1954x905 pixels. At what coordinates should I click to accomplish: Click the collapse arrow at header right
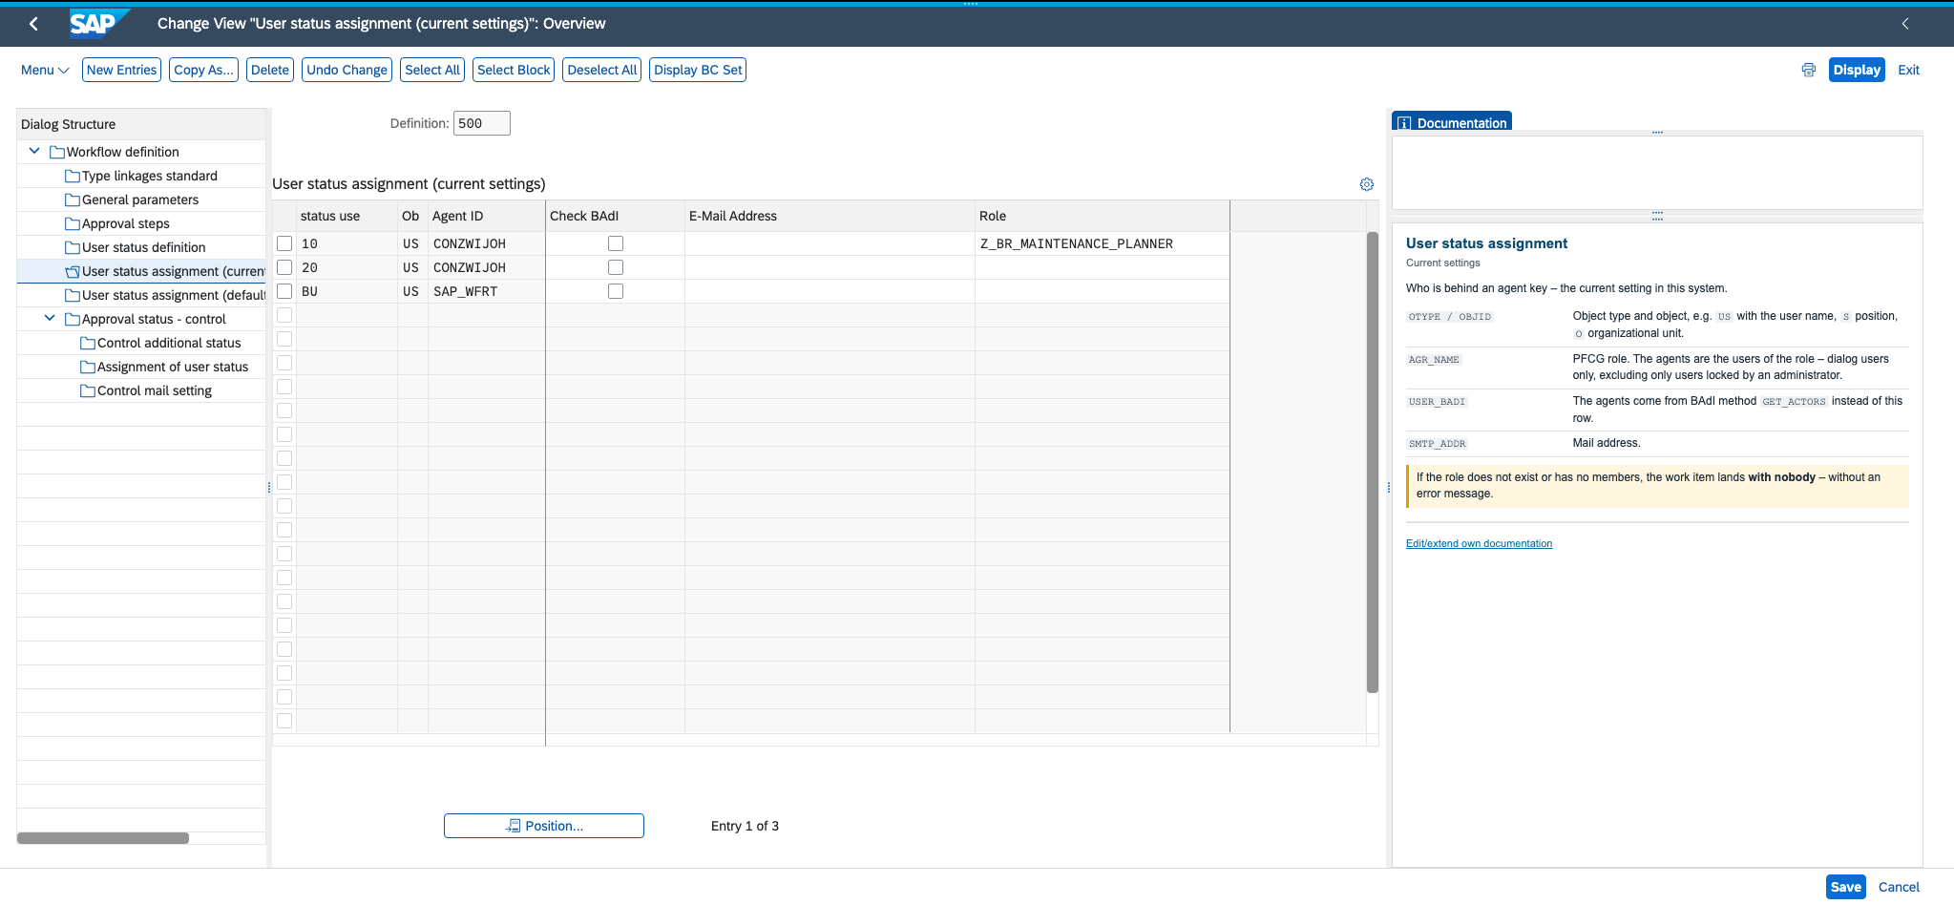[1905, 24]
